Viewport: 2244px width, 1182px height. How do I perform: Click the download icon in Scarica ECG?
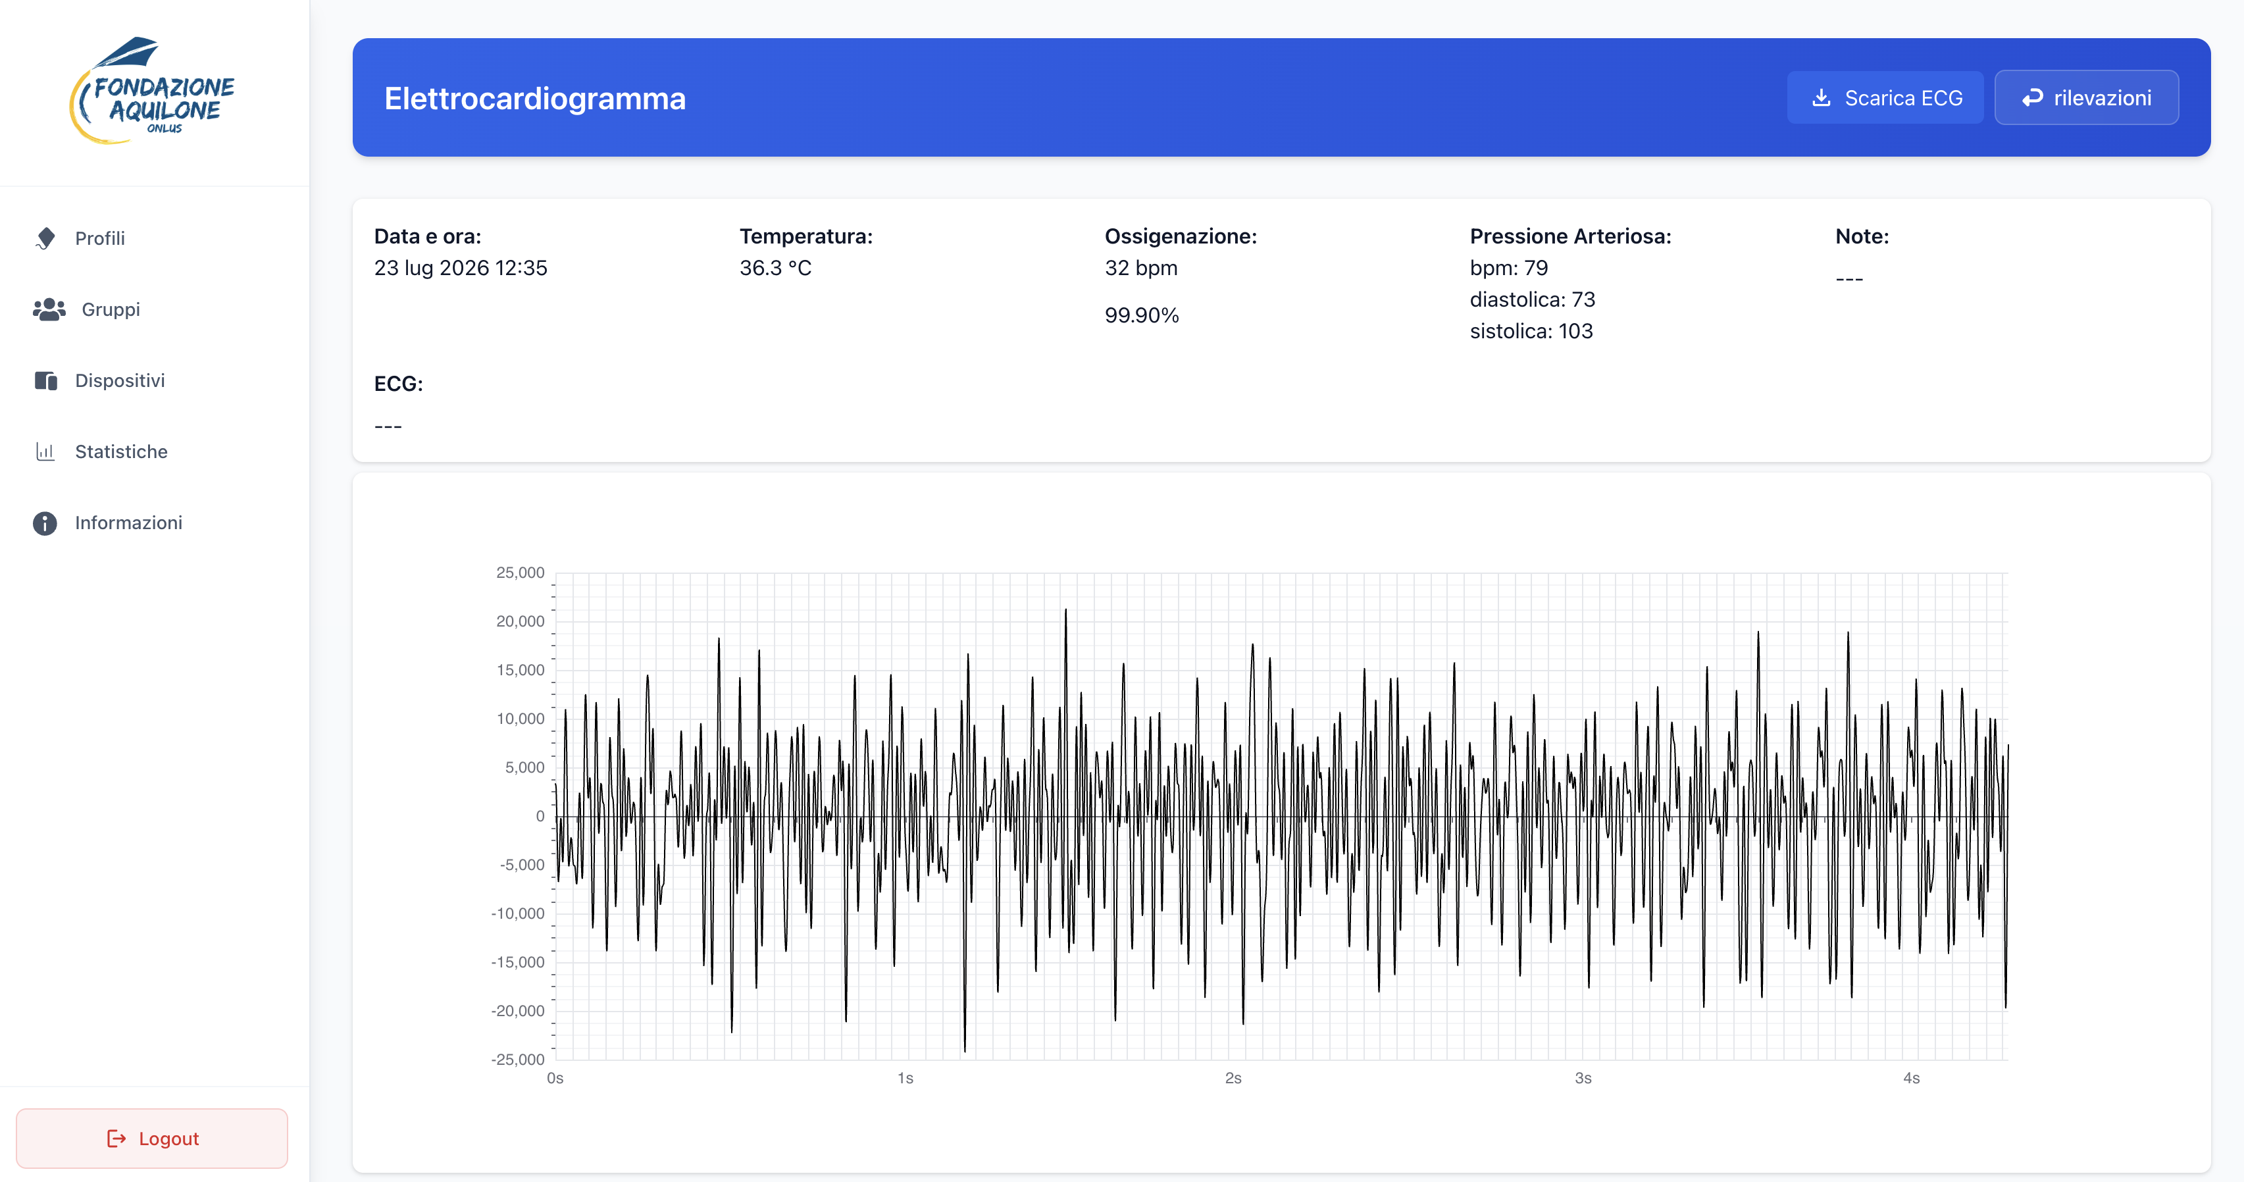coord(1821,97)
